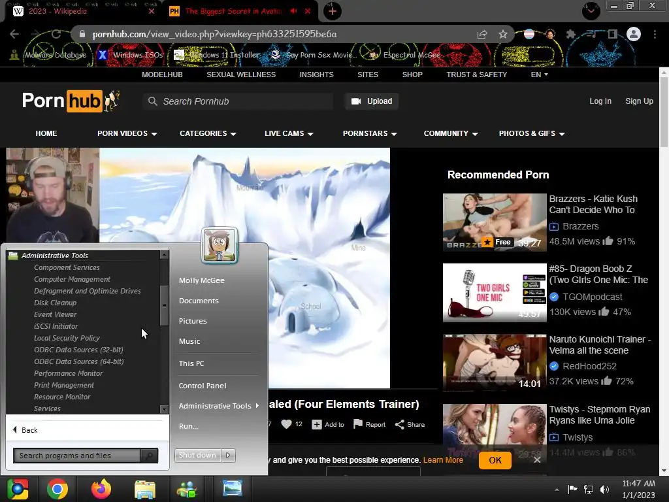
Task: Mute the playing tab via speaker icon
Action: point(293,11)
